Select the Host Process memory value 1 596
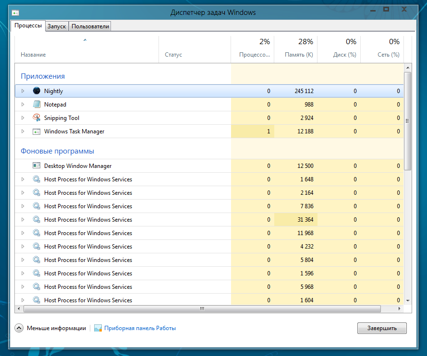 coord(307,273)
